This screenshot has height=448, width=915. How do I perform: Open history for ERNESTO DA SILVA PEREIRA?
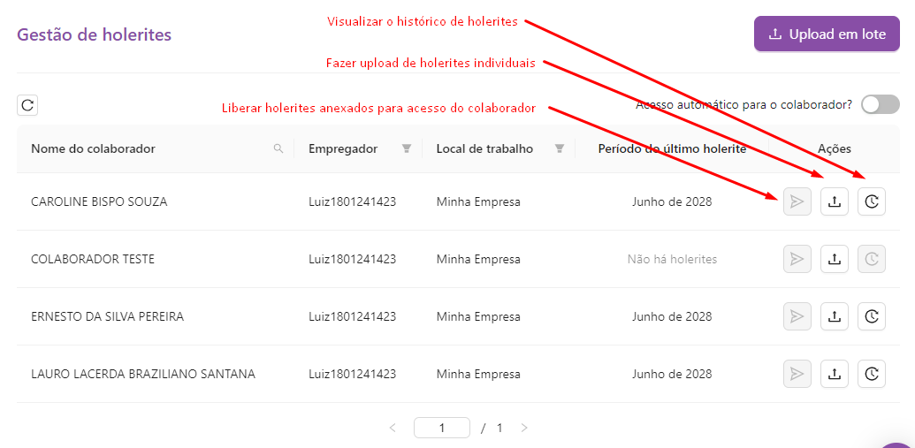coord(872,316)
